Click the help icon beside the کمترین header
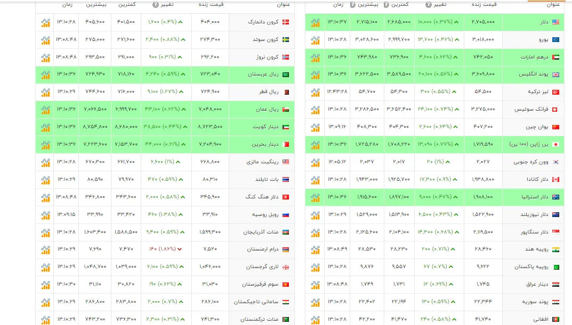Viewport: 572px width, 325px height. coord(386,5)
